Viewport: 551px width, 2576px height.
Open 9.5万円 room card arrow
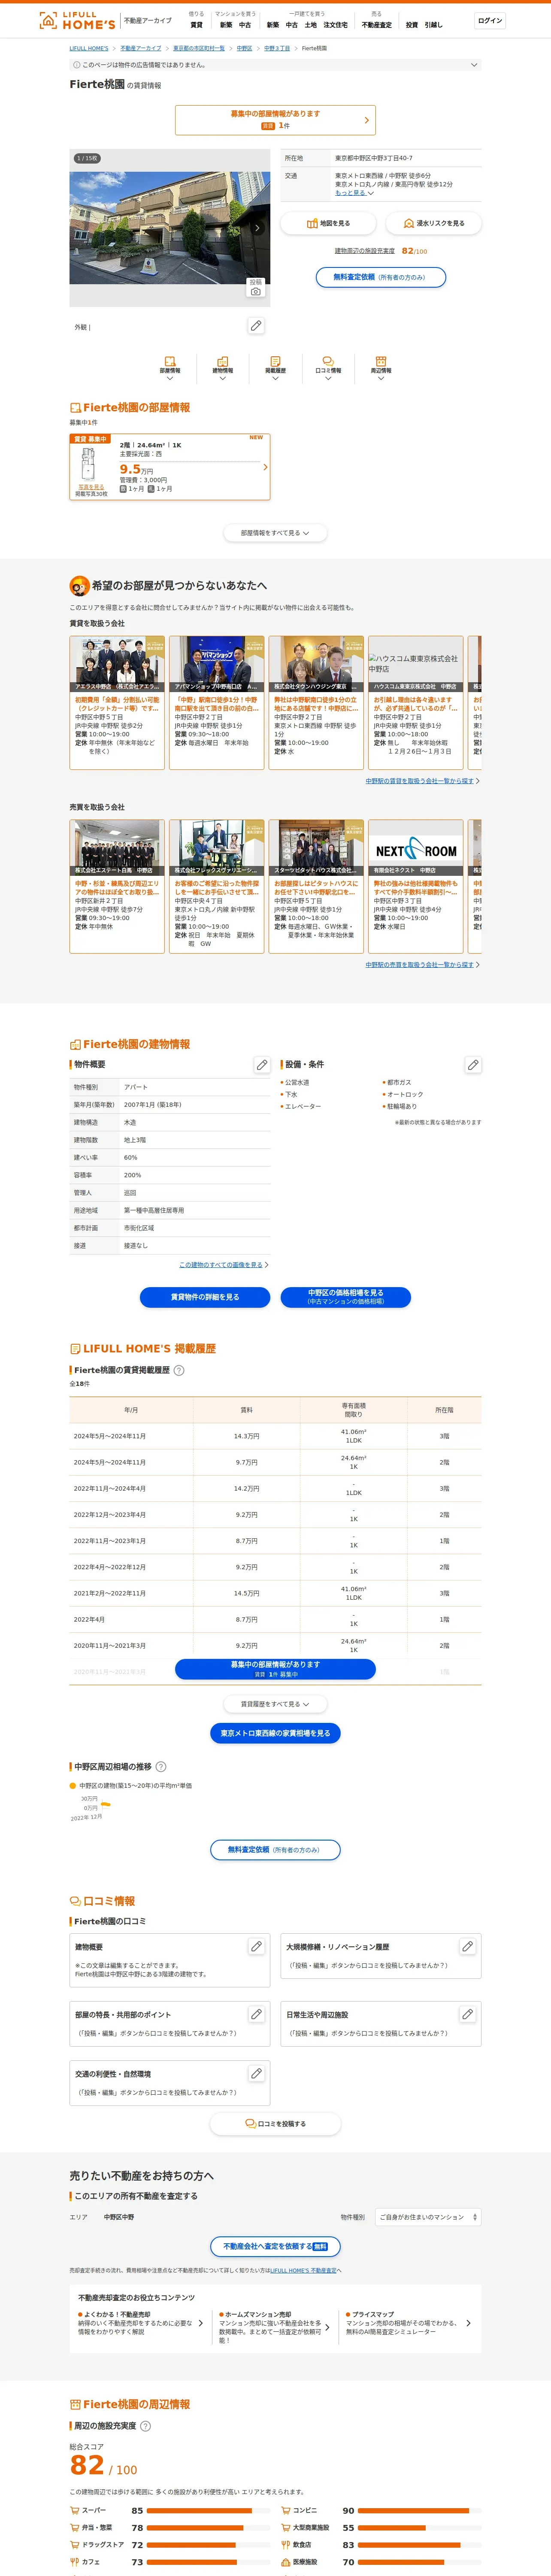click(265, 467)
